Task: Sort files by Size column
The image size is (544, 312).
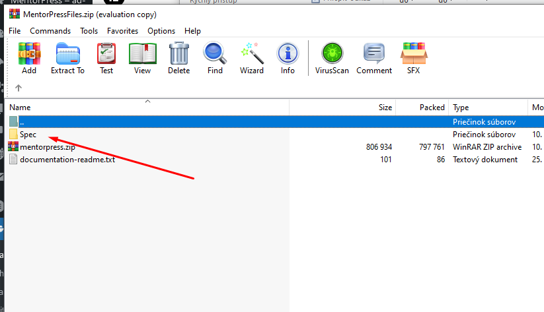Action: pyautogui.click(x=385, y=108)
